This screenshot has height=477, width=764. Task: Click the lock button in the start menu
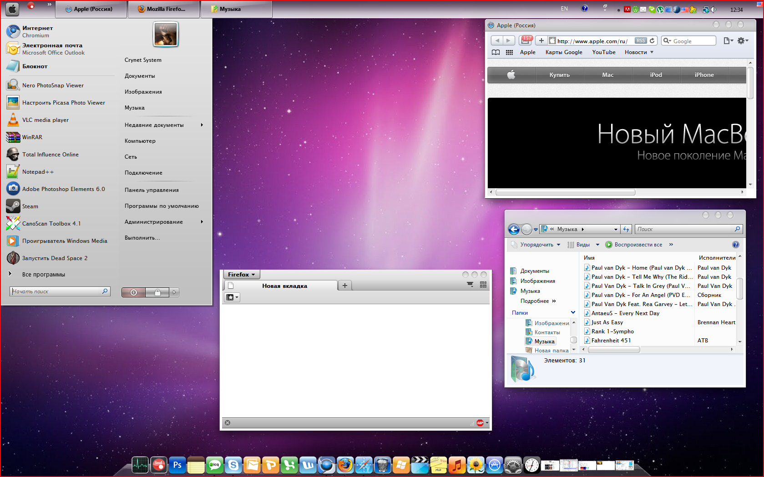coord(157,292)
